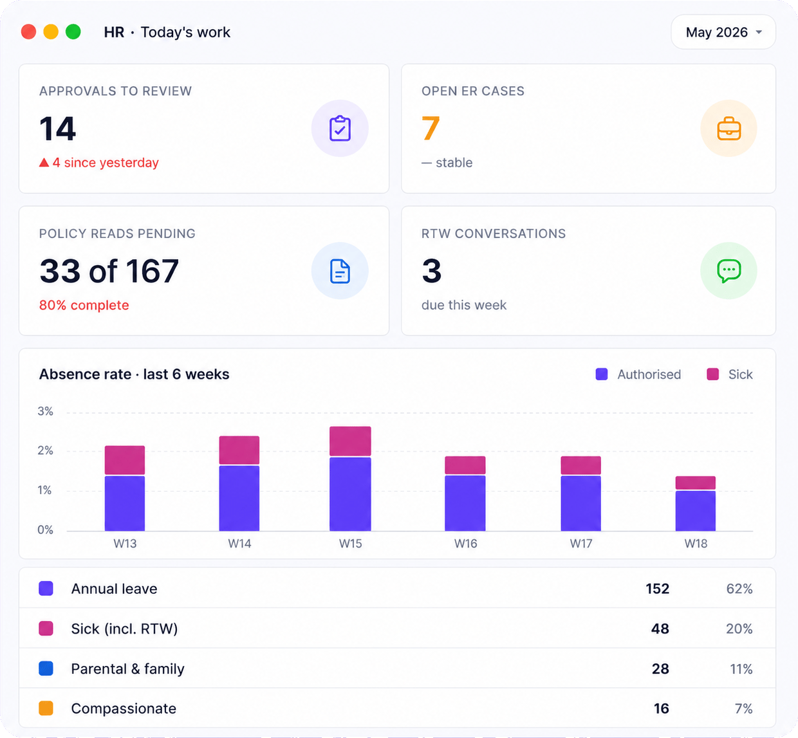Click the W17 Sick bar segment
The width and height of the screenshot is (798, 738).
[581, 465]
